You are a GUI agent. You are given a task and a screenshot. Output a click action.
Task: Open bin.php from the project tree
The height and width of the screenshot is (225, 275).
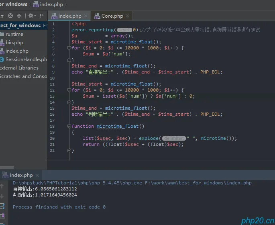(14, 43)
